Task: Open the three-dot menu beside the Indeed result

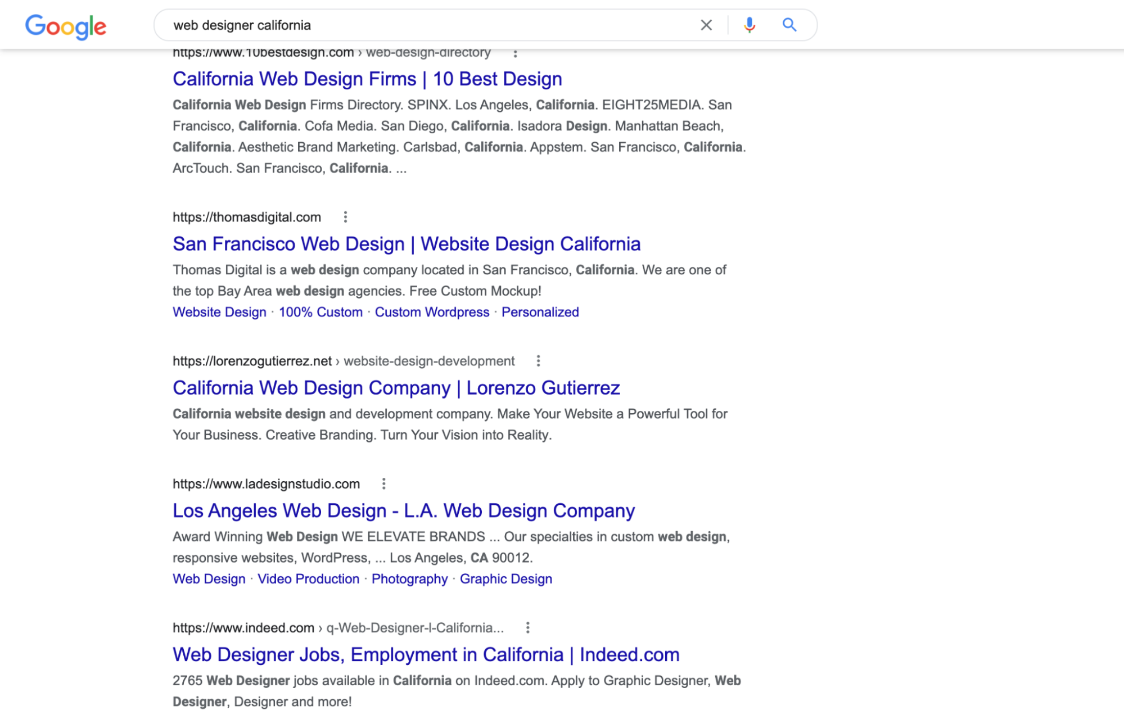Action: (x=528, y=628)
